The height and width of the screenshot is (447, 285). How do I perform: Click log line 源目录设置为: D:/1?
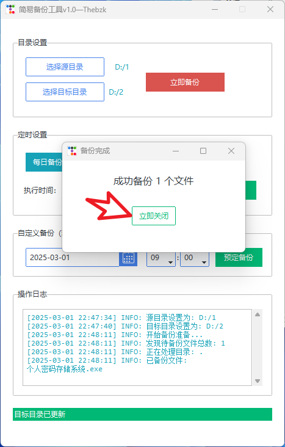click(121, 318)
